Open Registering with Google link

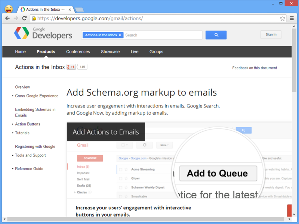[35, 146]
